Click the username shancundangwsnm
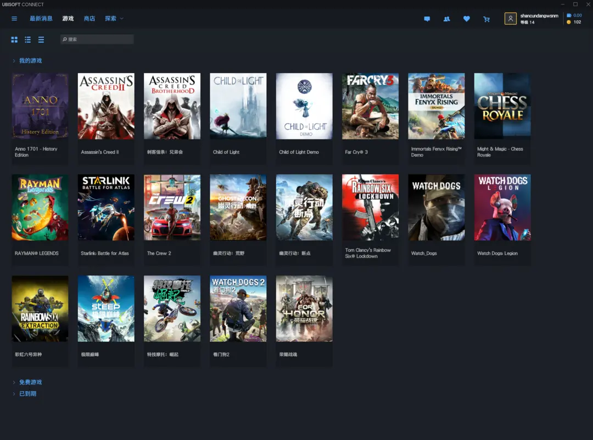Image resolution: width=593 pixels, height=440 pixels. coord(539,16)
